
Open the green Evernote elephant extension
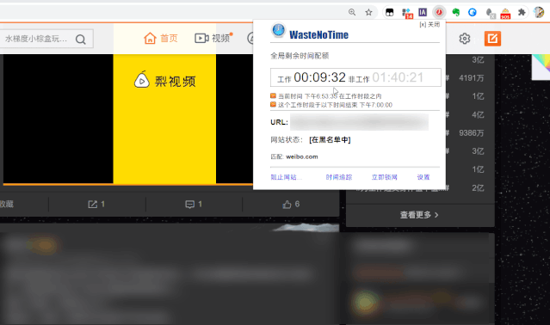click(455, 13)
